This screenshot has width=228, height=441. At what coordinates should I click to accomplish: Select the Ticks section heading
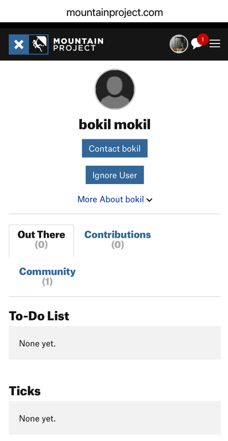[25, 391]
